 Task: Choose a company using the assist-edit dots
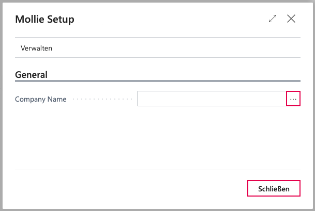(x=293, y=99)
